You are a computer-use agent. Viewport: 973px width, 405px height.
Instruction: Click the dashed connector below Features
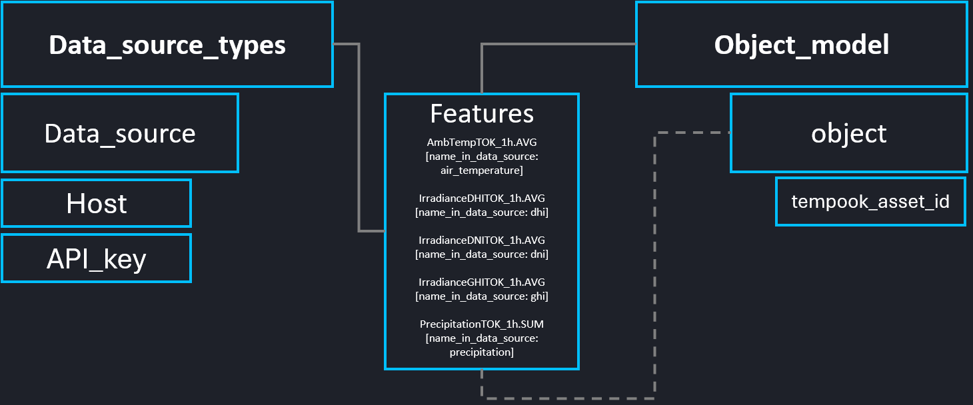click(x=566, y=398)
